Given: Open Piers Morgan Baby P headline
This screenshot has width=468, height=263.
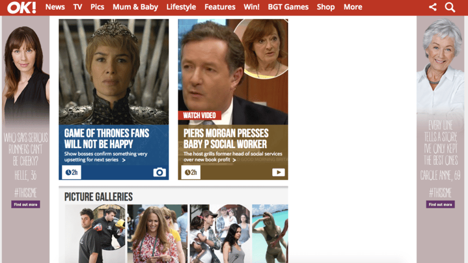Looking at the screenshot, I should pyautogui.click(x=225, y=138).
